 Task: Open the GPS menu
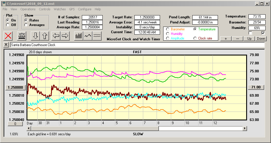click(x=72, y=9)
